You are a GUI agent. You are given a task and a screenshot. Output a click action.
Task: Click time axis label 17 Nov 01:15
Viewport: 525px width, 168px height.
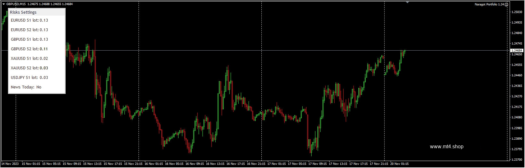click(x=277, y=164)
